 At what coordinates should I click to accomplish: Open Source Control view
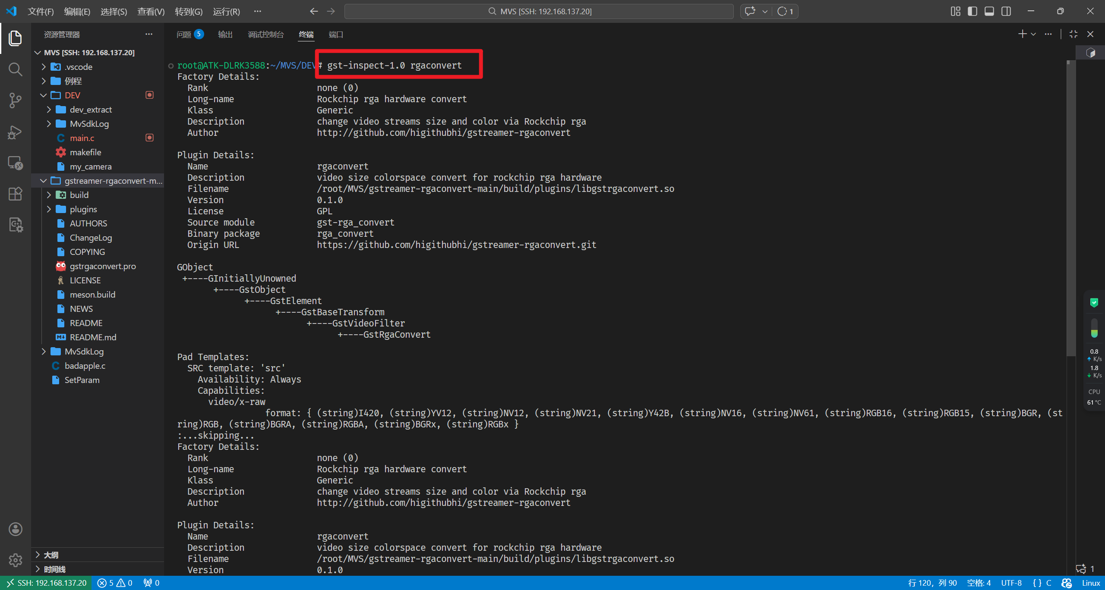coord(16,100)
